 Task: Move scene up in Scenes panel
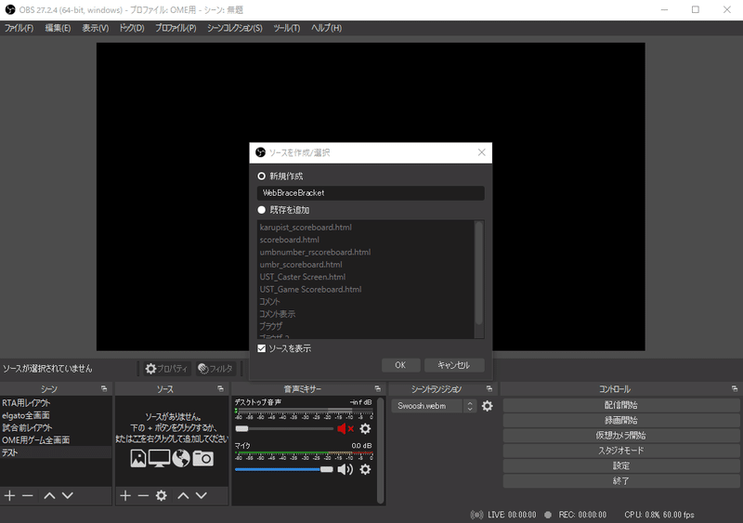click(x=49, y=495)
